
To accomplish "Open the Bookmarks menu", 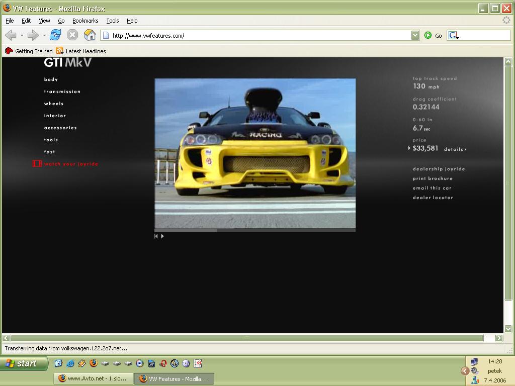I will pyautogui.click(x=85, y=21).
